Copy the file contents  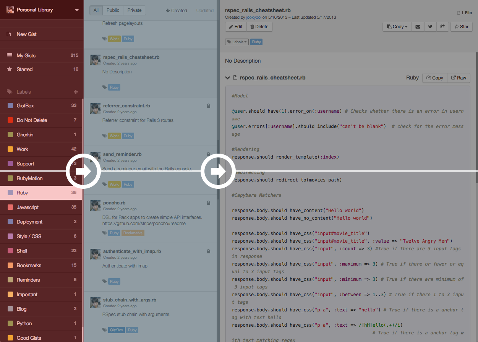click(435, 78)
